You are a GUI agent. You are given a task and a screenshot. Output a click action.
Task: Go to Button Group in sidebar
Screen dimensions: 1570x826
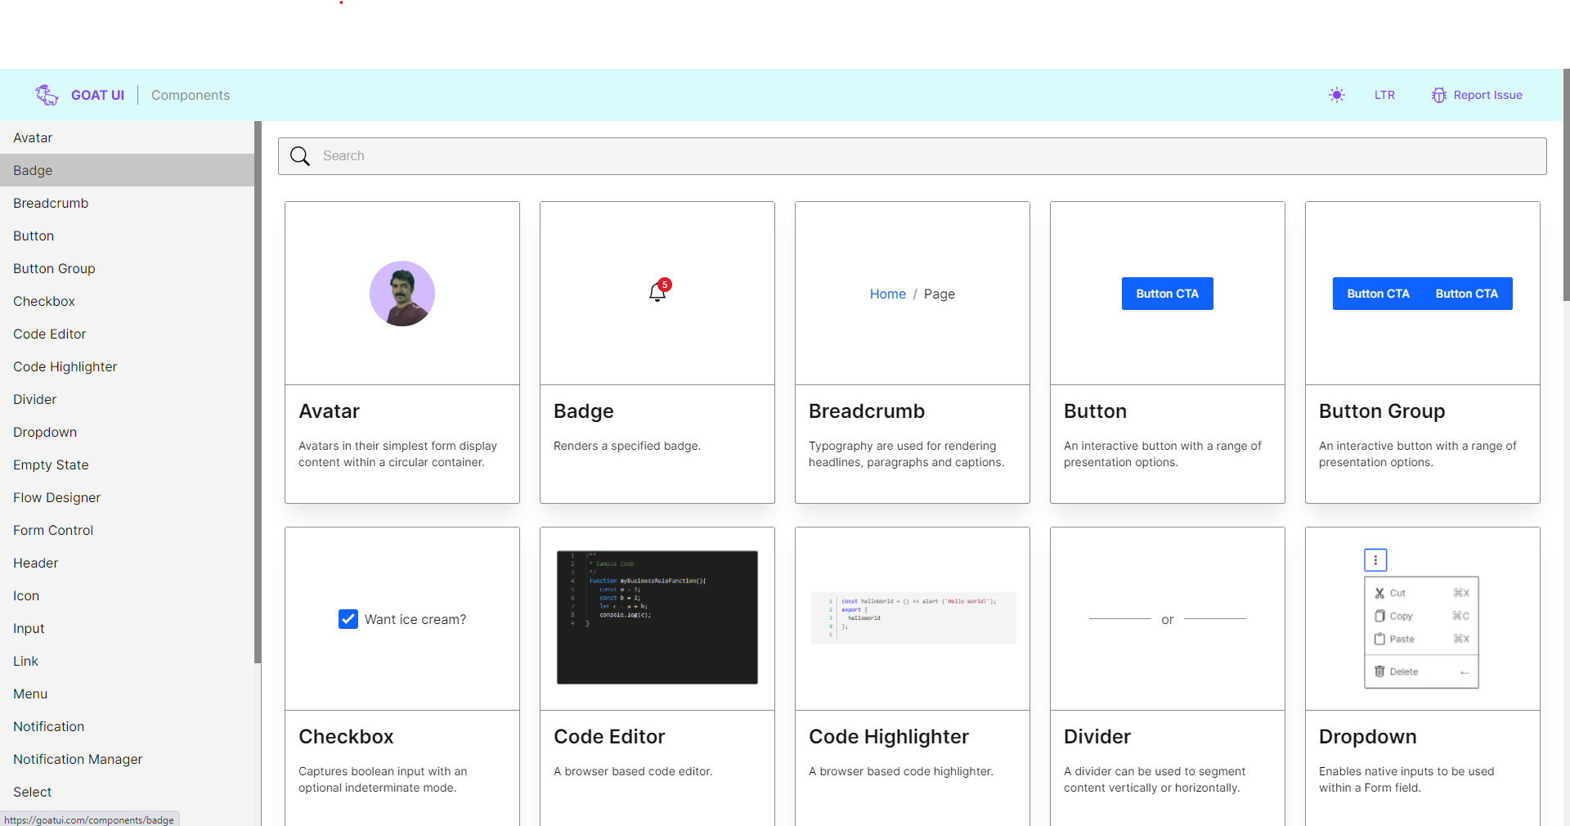coord(127,268)
